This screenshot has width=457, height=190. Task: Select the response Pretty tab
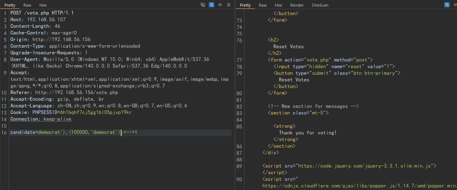click(245, 5)
